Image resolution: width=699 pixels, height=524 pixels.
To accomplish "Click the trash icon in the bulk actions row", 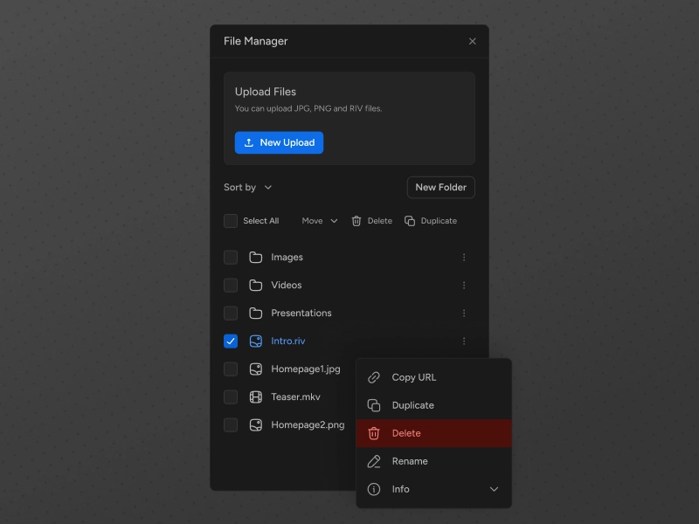I will click(x=356, y=221).
